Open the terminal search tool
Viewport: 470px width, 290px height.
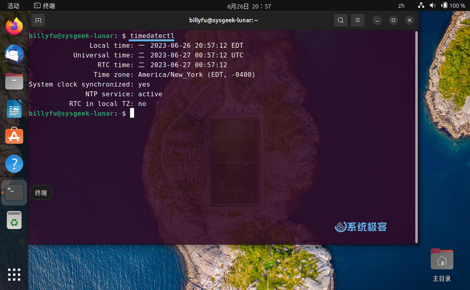pyautogui.click(x=340, y=20)
